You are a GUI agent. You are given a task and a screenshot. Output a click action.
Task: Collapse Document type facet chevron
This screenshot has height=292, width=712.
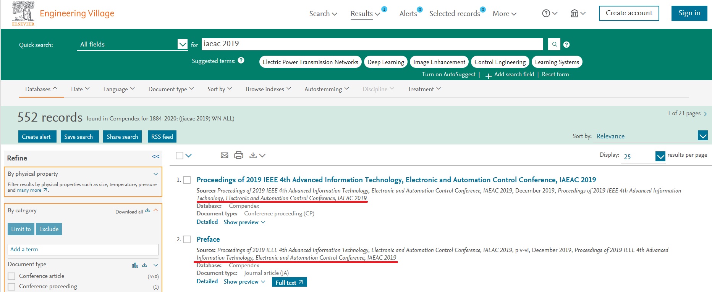click(x=155, y=265)
